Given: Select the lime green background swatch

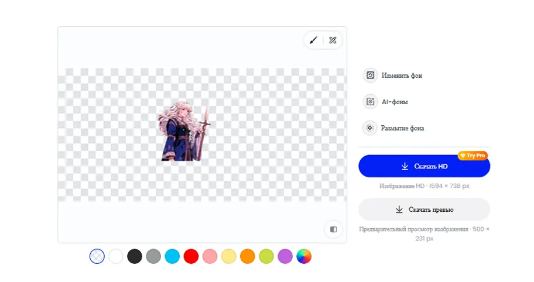Looking at the screenshot, I should pyautogui.click(x=266, y=256).
